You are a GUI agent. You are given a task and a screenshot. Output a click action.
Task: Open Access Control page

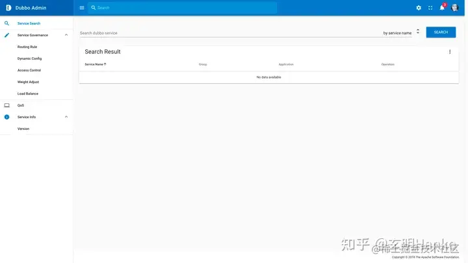point(29,70)
